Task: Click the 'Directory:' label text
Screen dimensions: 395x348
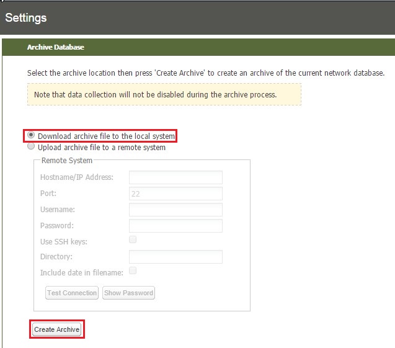Action: point(56,257)
